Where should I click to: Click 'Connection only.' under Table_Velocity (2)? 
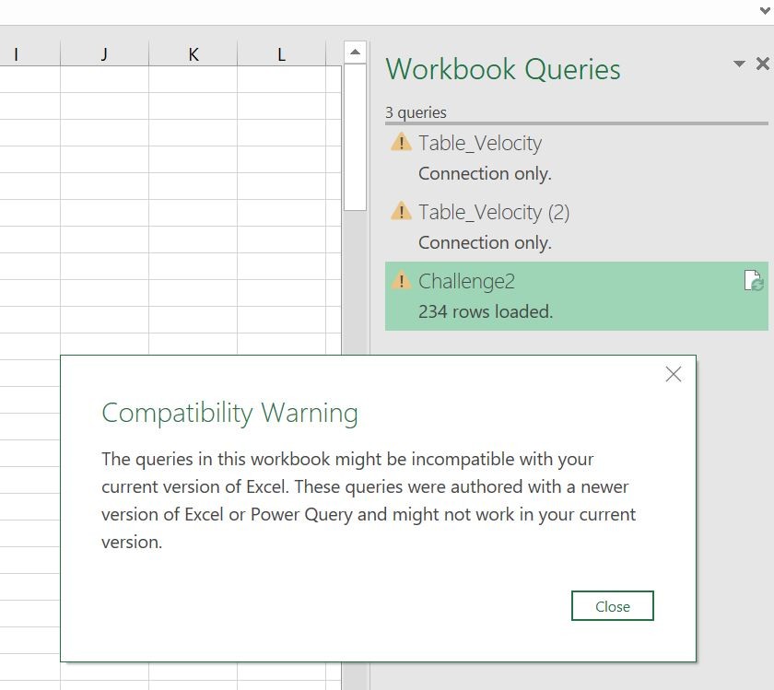tap(485, 243)
